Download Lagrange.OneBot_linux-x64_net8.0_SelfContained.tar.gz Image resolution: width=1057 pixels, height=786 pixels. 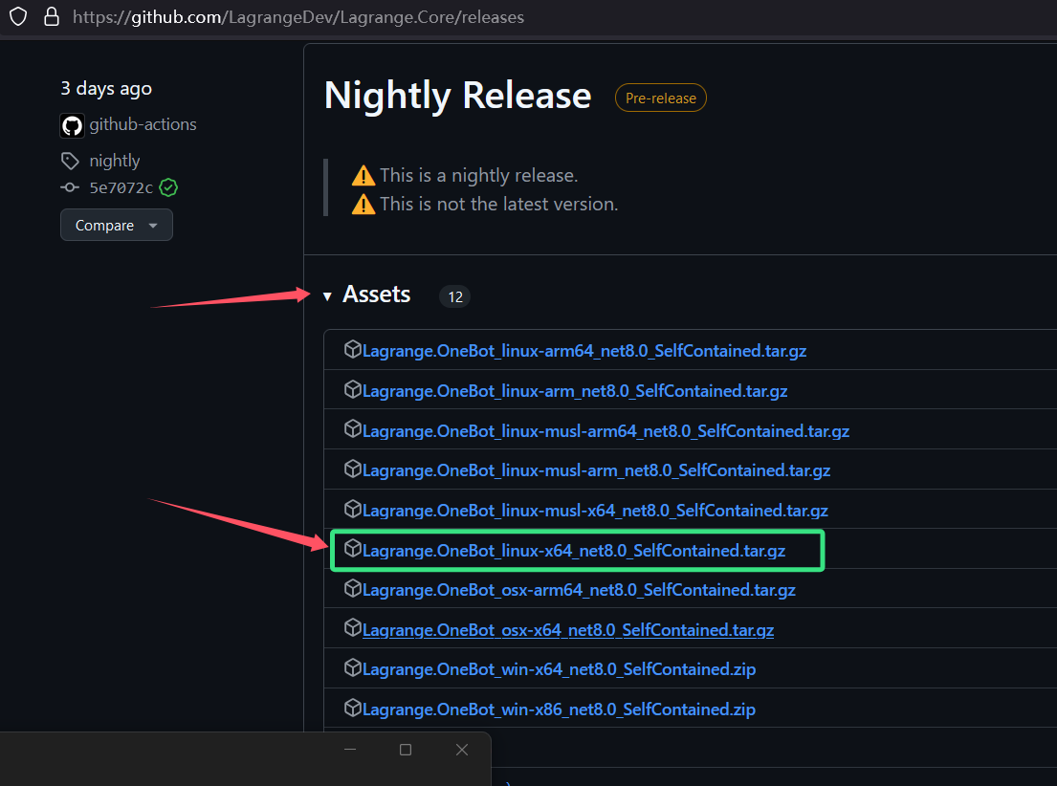(x=574, y=551)
